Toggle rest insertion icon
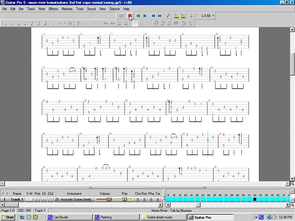The image size is (295, 221). point(78,24)
